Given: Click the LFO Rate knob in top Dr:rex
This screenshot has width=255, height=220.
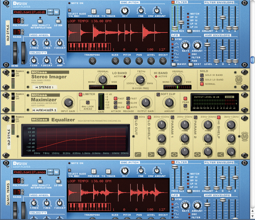Looking at the screenshot, I should pyautogui.click(x=186, y=45).
